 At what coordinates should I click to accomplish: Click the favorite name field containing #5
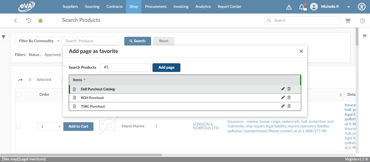pos(125,67)
